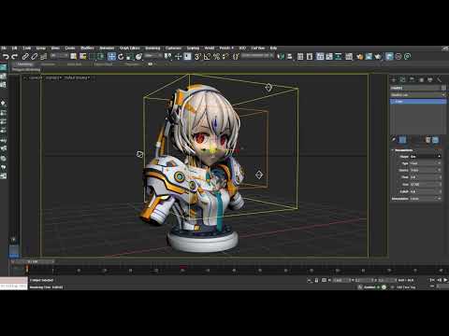The image size is (449, 336).
Task: Click the Render Production teapot icon
Action: point(378,56)
